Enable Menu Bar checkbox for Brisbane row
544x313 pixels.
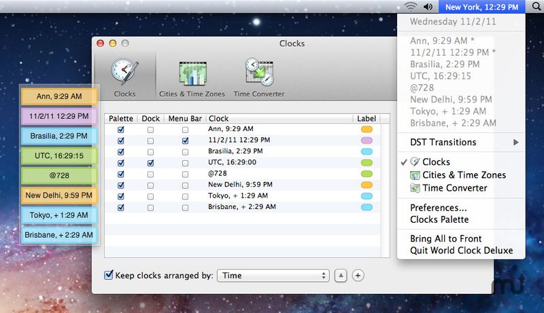pos(185,208)
